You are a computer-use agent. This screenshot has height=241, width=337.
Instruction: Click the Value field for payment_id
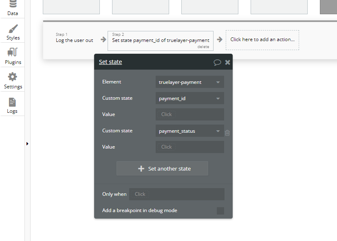click(x=190, y=114)
